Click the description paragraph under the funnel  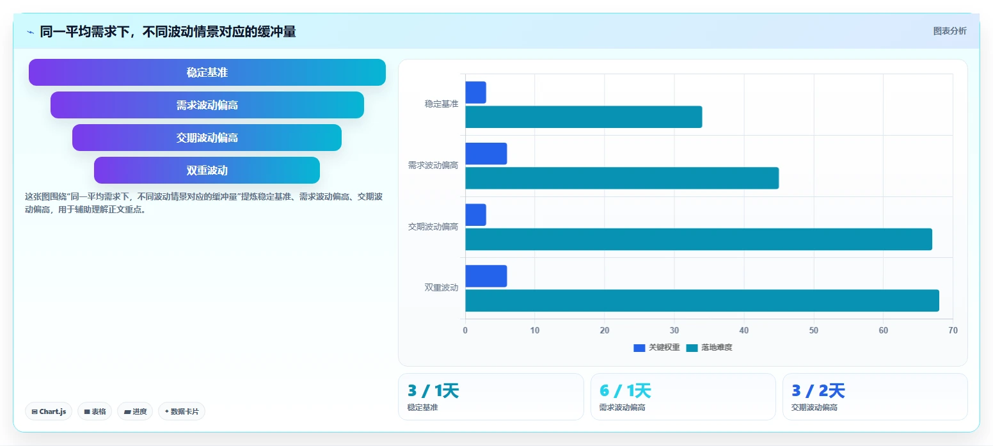(x=203, y=202)
